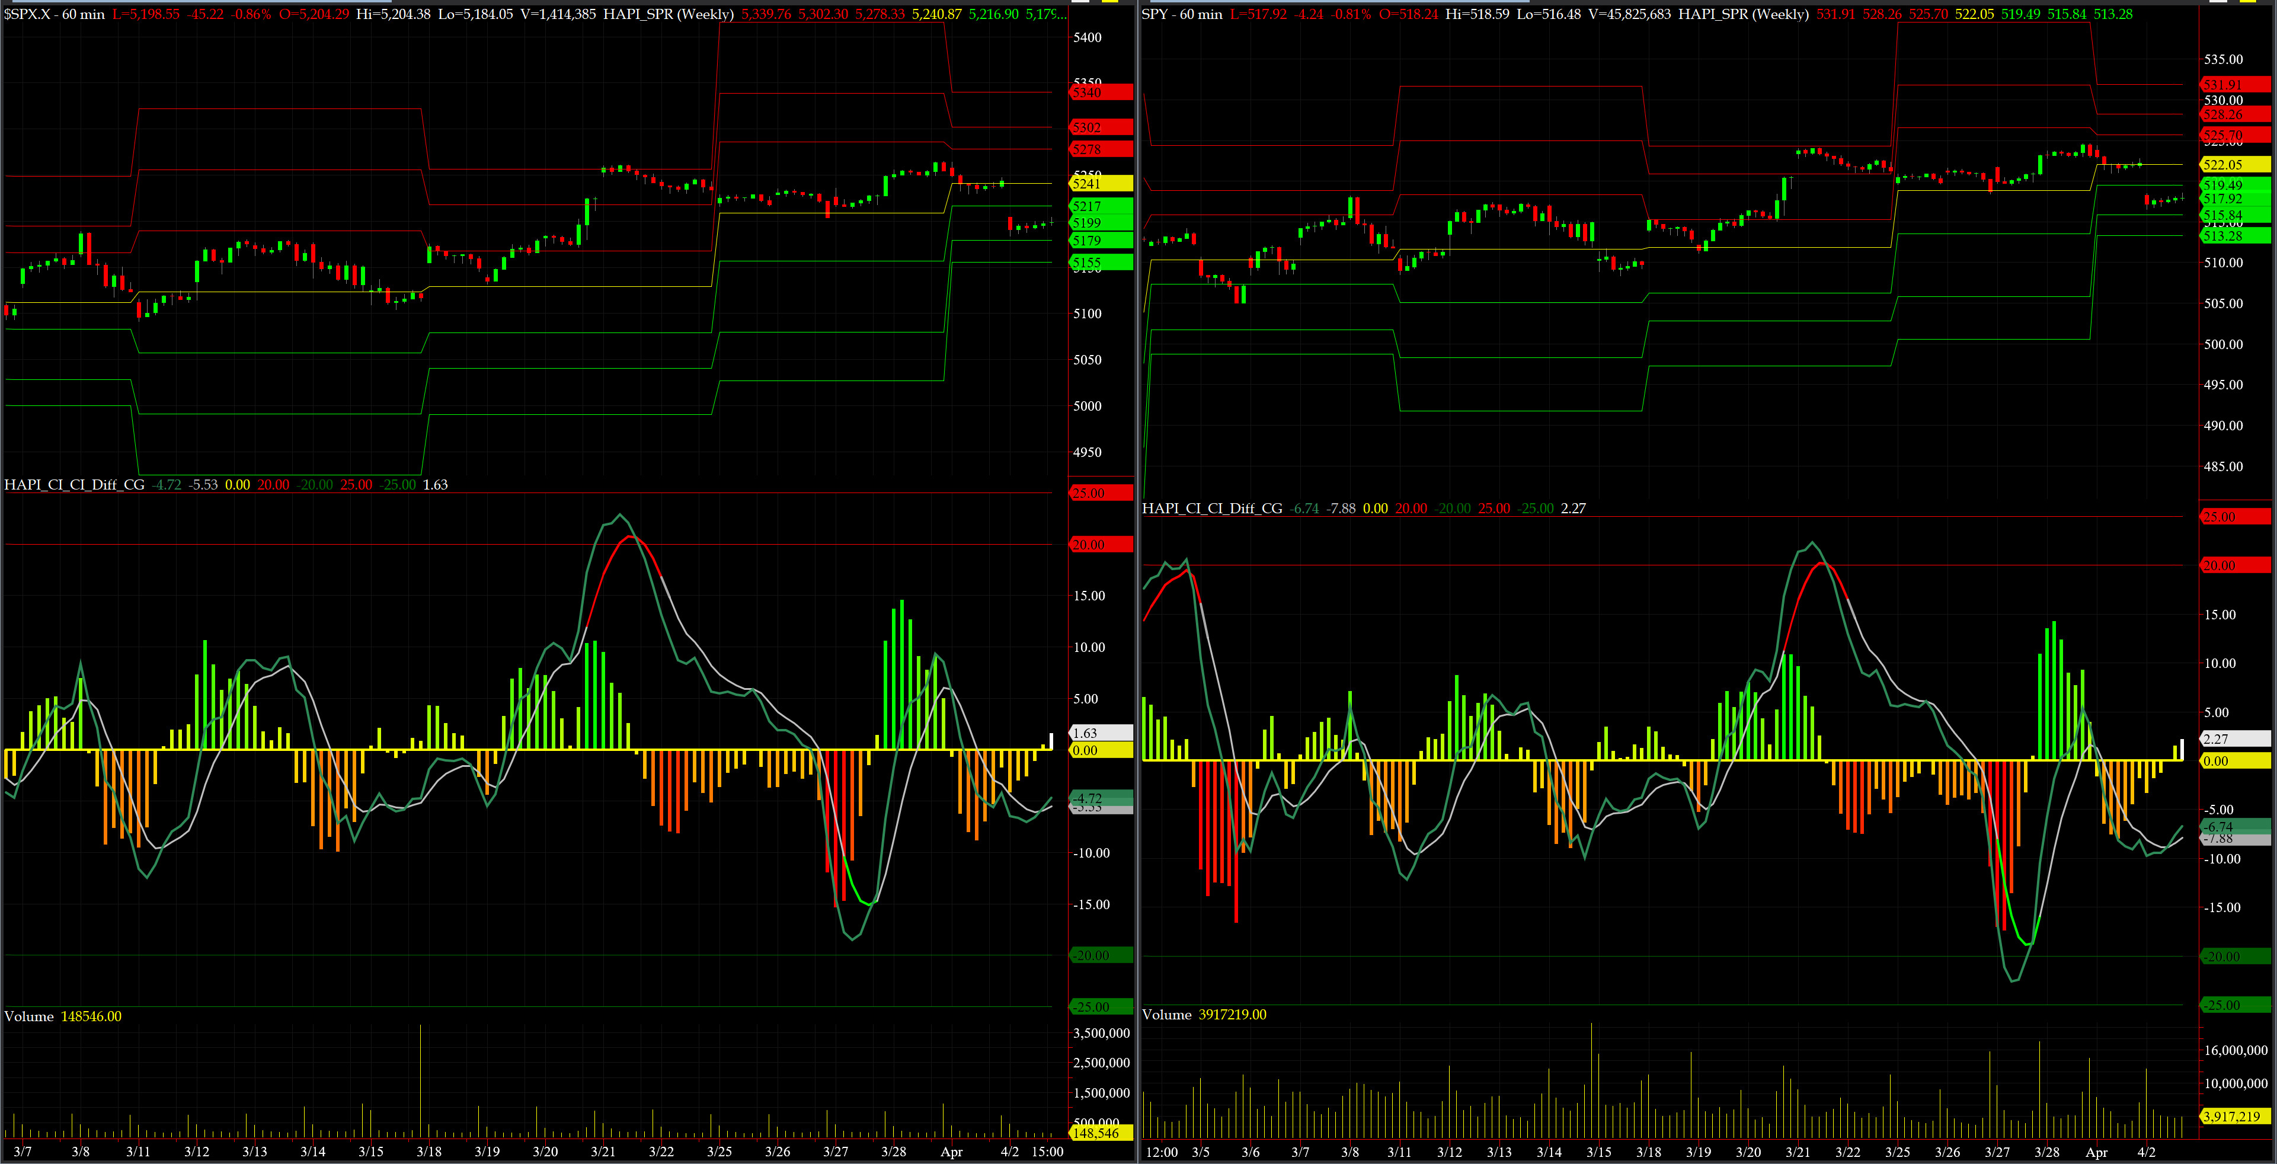
Task: Click 15:00 time label on SPX axis
Action: pos(1047,1152)
